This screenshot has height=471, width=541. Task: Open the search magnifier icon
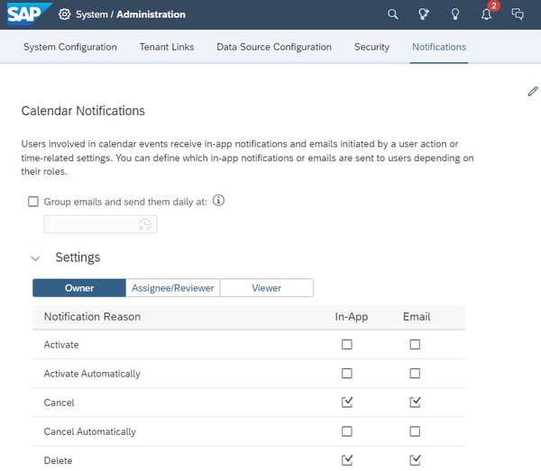[392, 14]
